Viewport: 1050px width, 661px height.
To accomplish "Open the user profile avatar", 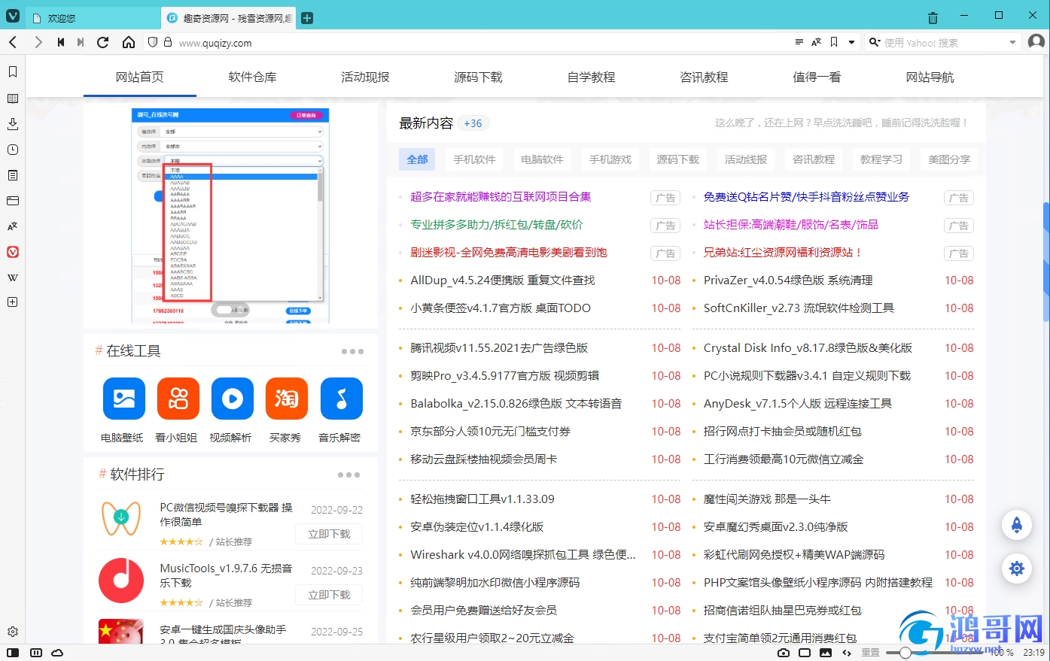I will tap(1036, 42).
